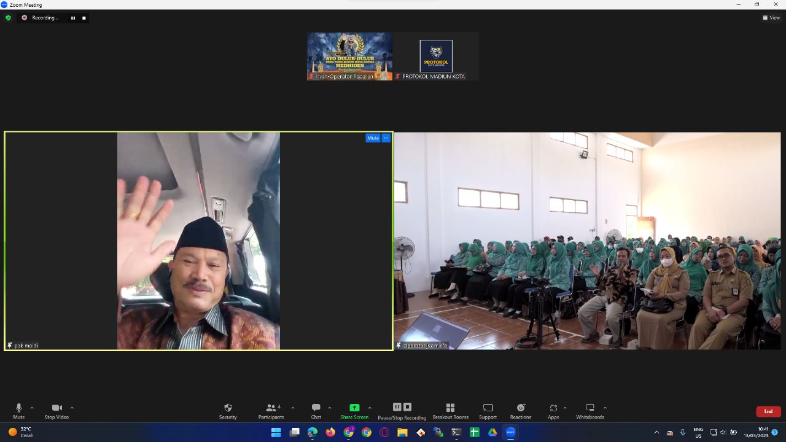This screenshot has height=442, width=786.
Task: Select the PROTOKOL MADIUN KOTA thumbnail
Action: pyautogui.click(x=436, y=56)
